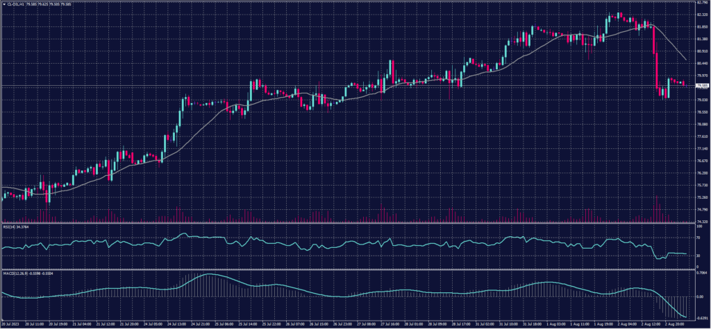Screen dimensions: 711x329
Task: Click the tallest volume bar near 2 Aug
Action: tap(656, 208)
